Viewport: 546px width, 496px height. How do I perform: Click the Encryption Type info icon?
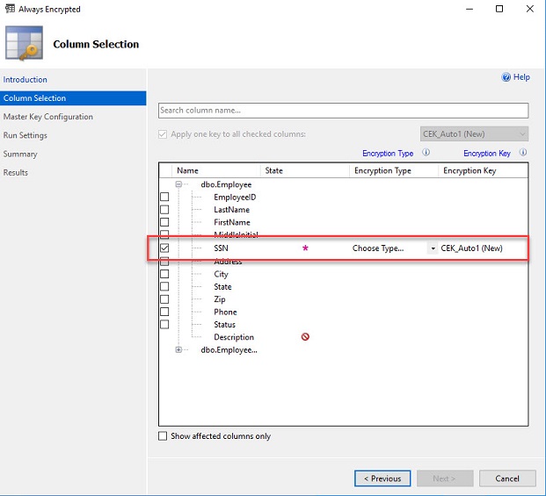click(426, 153)
